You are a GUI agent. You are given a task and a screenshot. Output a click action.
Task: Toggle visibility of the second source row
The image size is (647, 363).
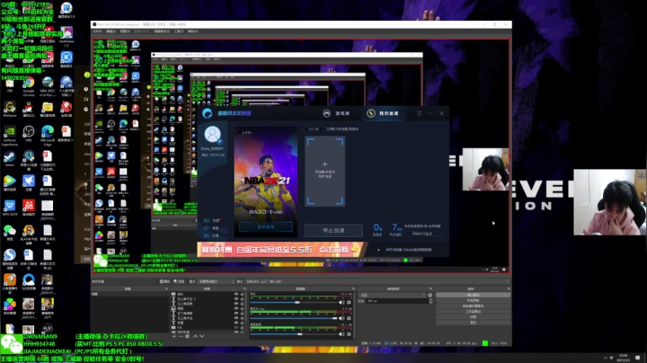point(236,298)
